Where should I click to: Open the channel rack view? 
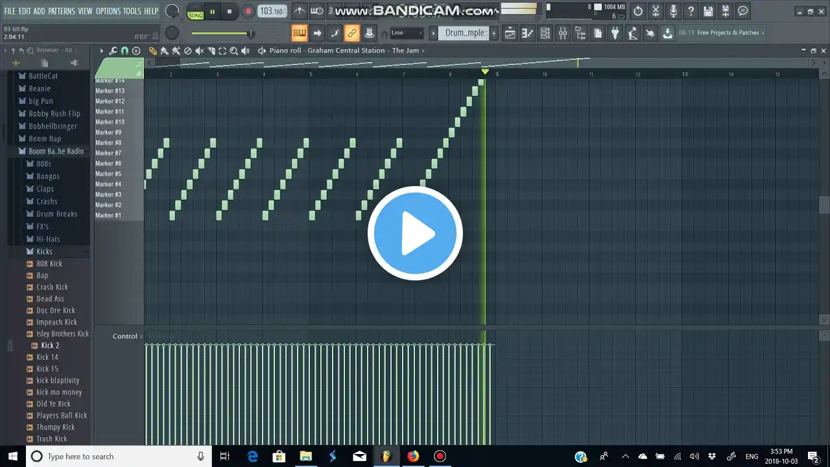coord(545,33)
